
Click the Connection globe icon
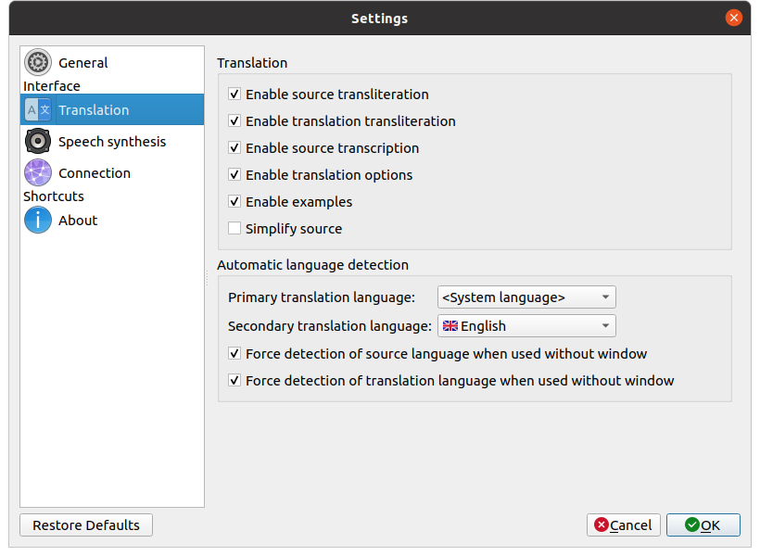(x=38, y=173)
